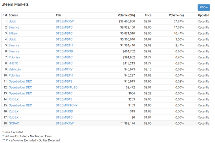Sort table by Pair column
215x143 pixels.
tap(58, 15)
